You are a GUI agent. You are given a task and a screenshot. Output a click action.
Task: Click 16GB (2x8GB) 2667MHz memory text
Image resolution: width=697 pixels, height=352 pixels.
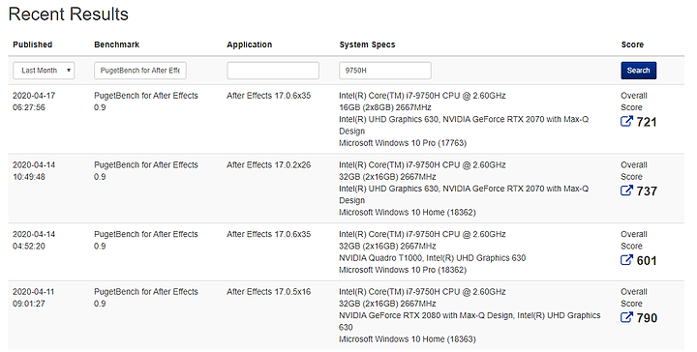[x=385, y=107]
